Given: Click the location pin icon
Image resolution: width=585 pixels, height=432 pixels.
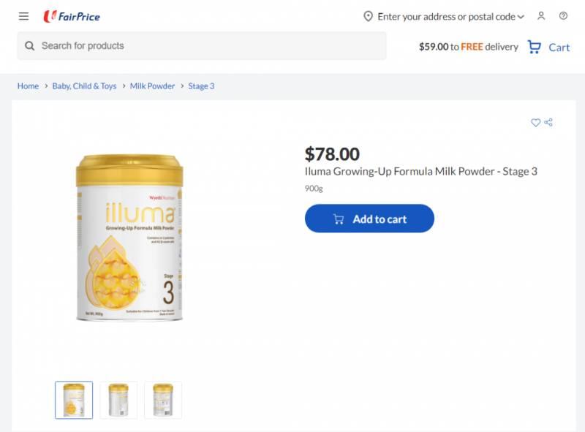Looking at the screenshot, I should (x=368, y=16).
